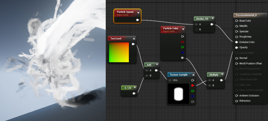
Task: Click Particle Color red channel pin
Action: [x=182, y=42]
